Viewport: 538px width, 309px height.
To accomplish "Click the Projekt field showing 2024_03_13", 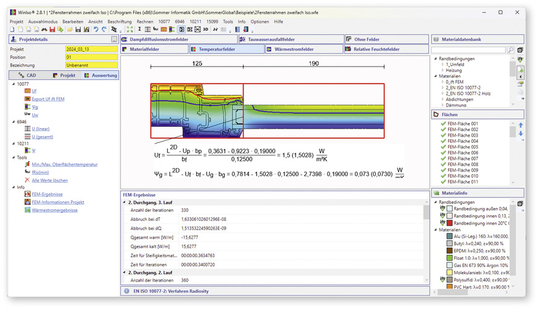I will click(x=91, y=49).
